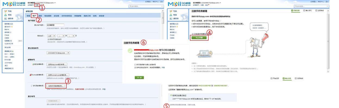Open the 收信规则 settings tab
This screenshot has width=339, height=108.
pos(48,16)
